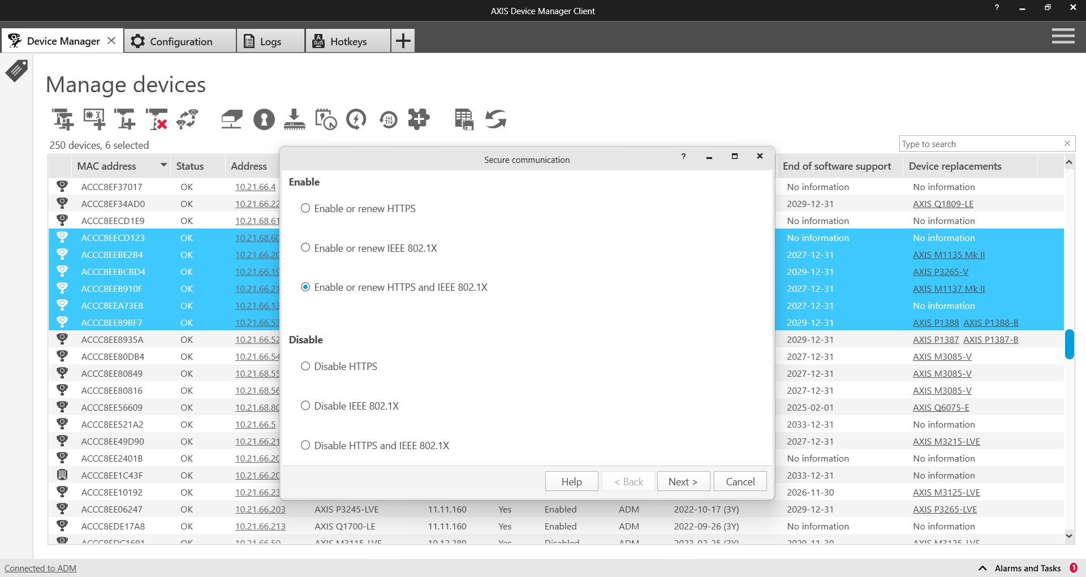Sort by End of software support header
Image resolution: width=1086 pixels, height=577 pixels.
click(839, 166)
